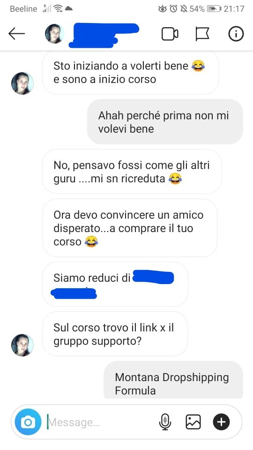Viewport: 253px width, 450px height.
Task: Open the photo gallery icon
Action: click(193, 422)
